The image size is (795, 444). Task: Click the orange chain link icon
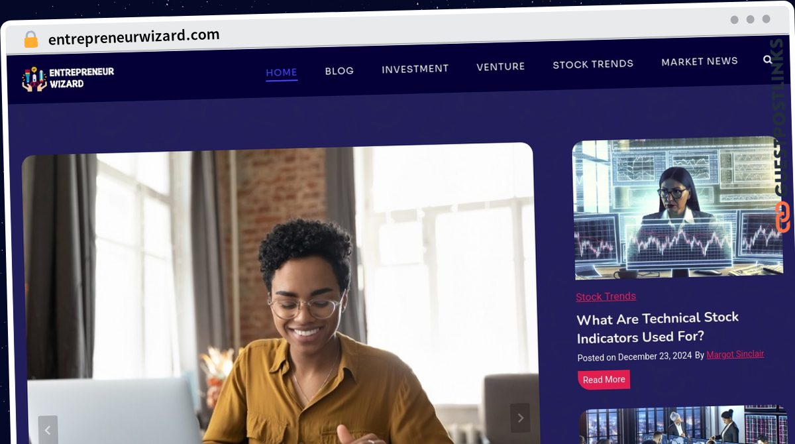tap(783, 217)
